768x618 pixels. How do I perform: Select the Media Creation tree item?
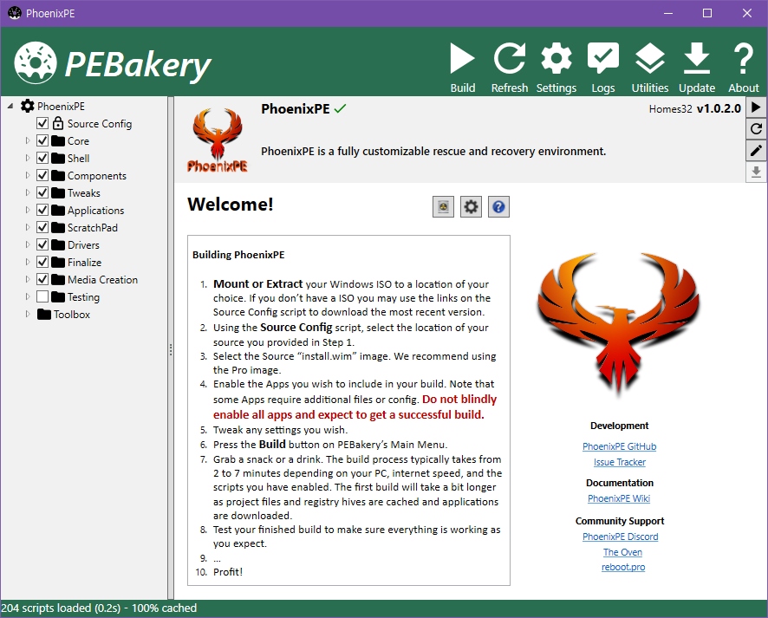coord(102,280)
